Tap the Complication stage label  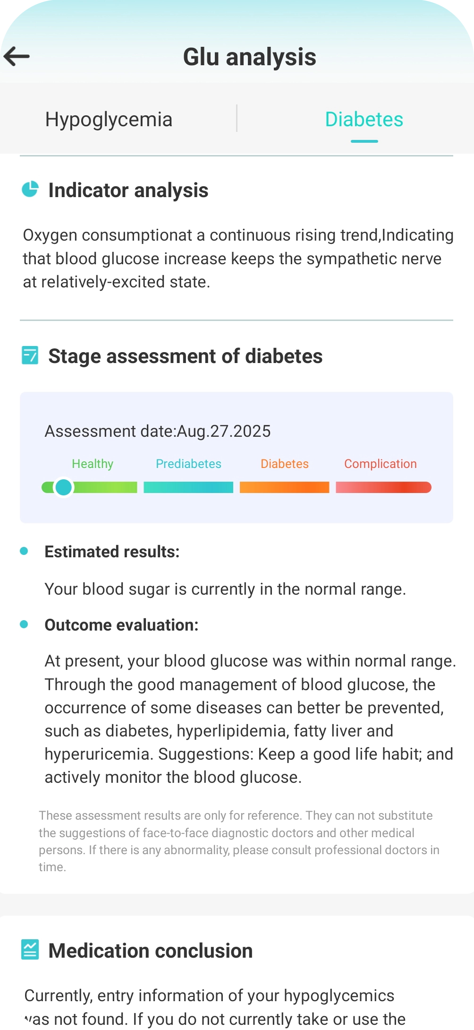(380, 464)
